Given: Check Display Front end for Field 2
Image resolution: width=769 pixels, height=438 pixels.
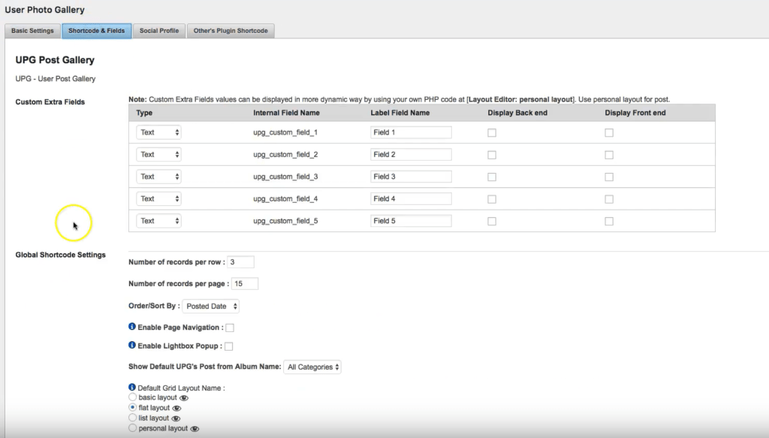Looking at the screenshot, I should click(609, 155).
